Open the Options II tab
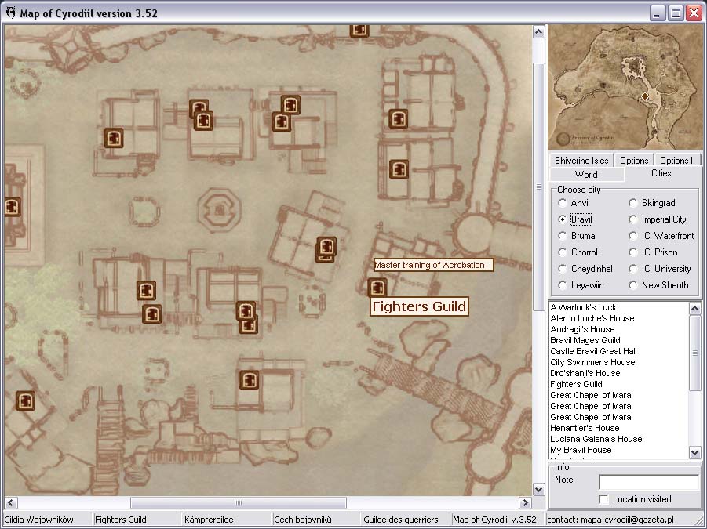Viewport: 707px width, 529px height. pyautogui.click(x=677, y=161)
